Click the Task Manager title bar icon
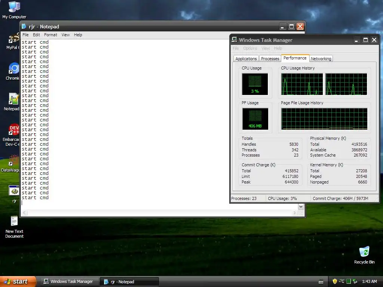The image size is (383, 287). pyautogui.click(x=234, y=40)
